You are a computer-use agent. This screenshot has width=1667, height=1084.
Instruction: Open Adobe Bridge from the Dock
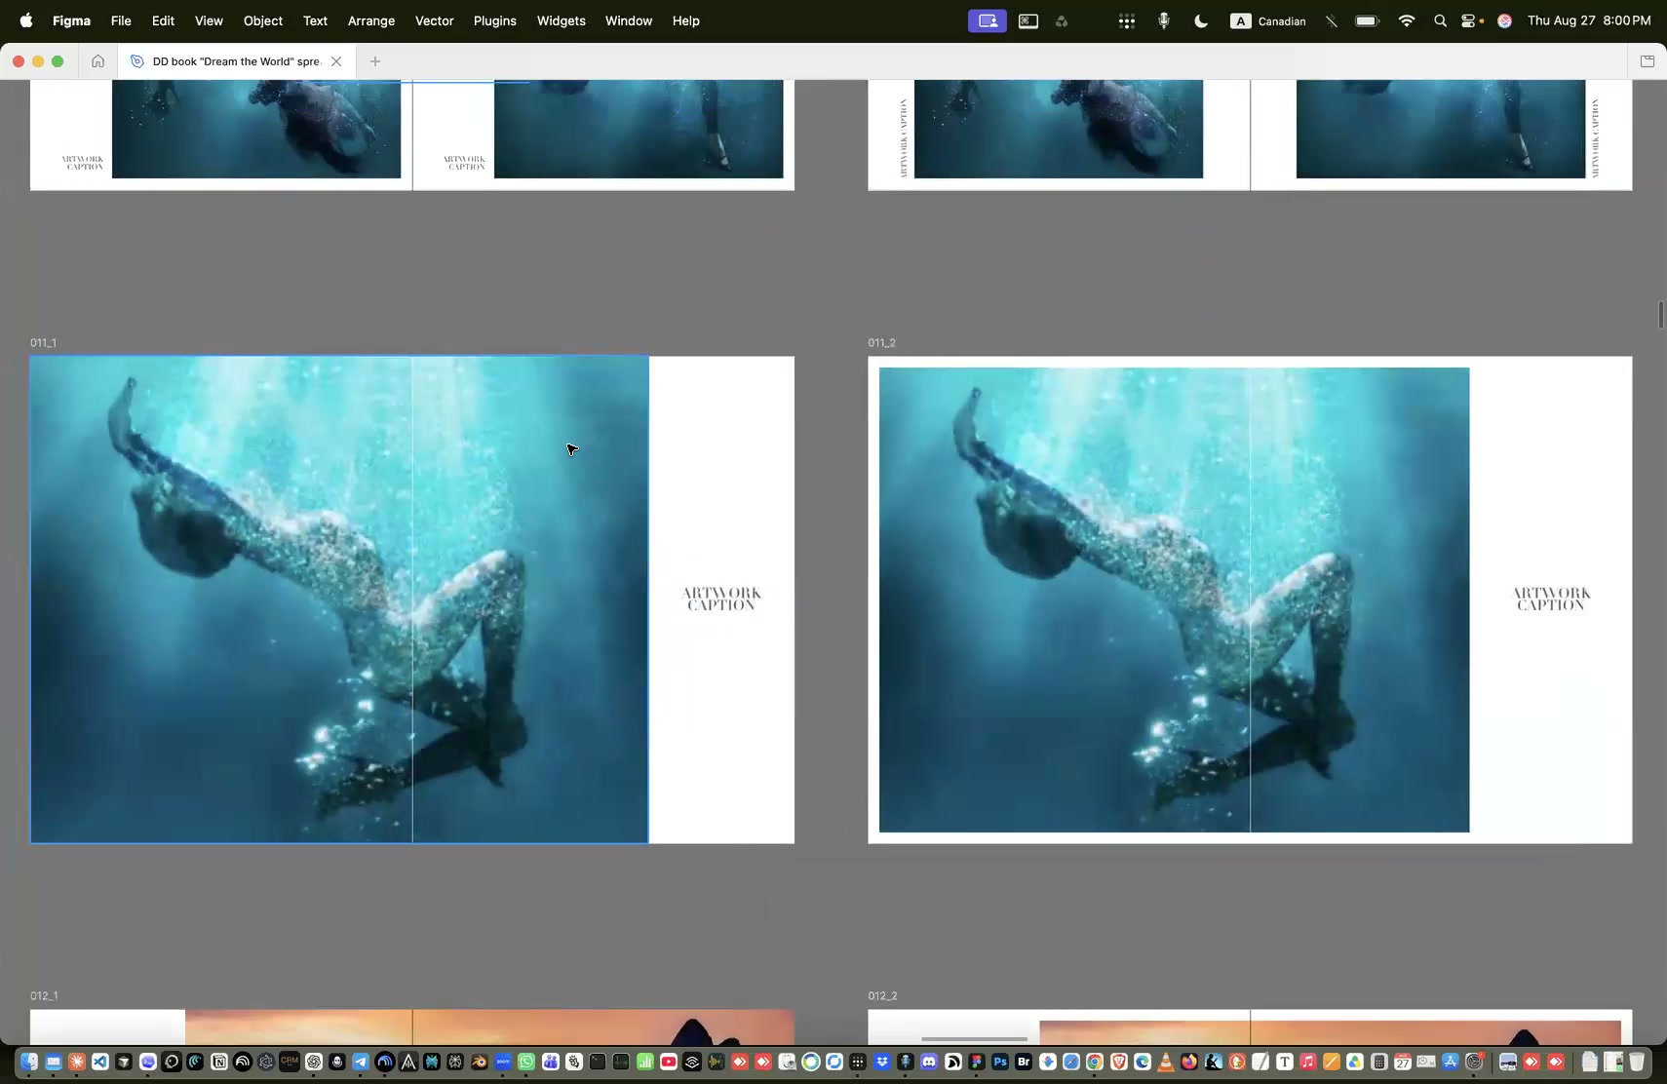click(1024, 1062)
